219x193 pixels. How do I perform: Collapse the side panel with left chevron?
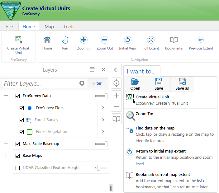[115, 70]
